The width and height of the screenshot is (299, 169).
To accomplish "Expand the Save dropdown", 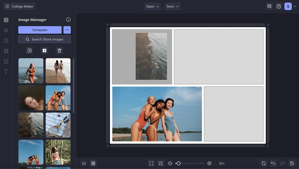I will pyautogui.click(x=173, y=6).
